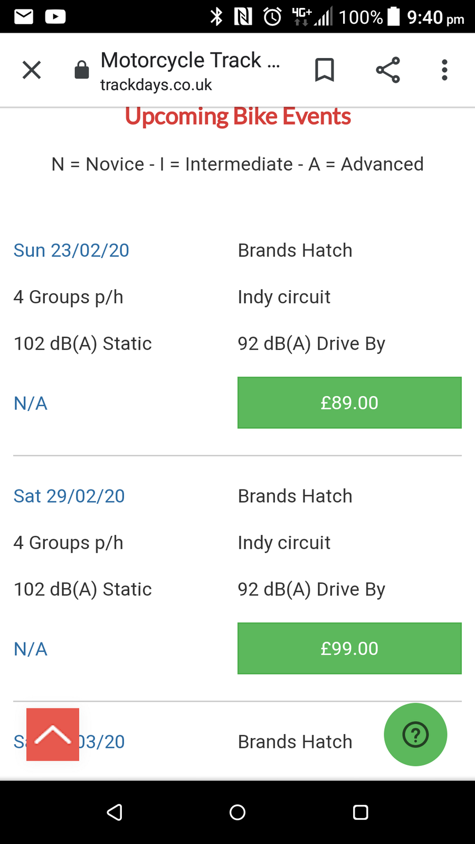The image size is (475, 844).
Task: Open recent apps with square button
Action: (360, 812)
